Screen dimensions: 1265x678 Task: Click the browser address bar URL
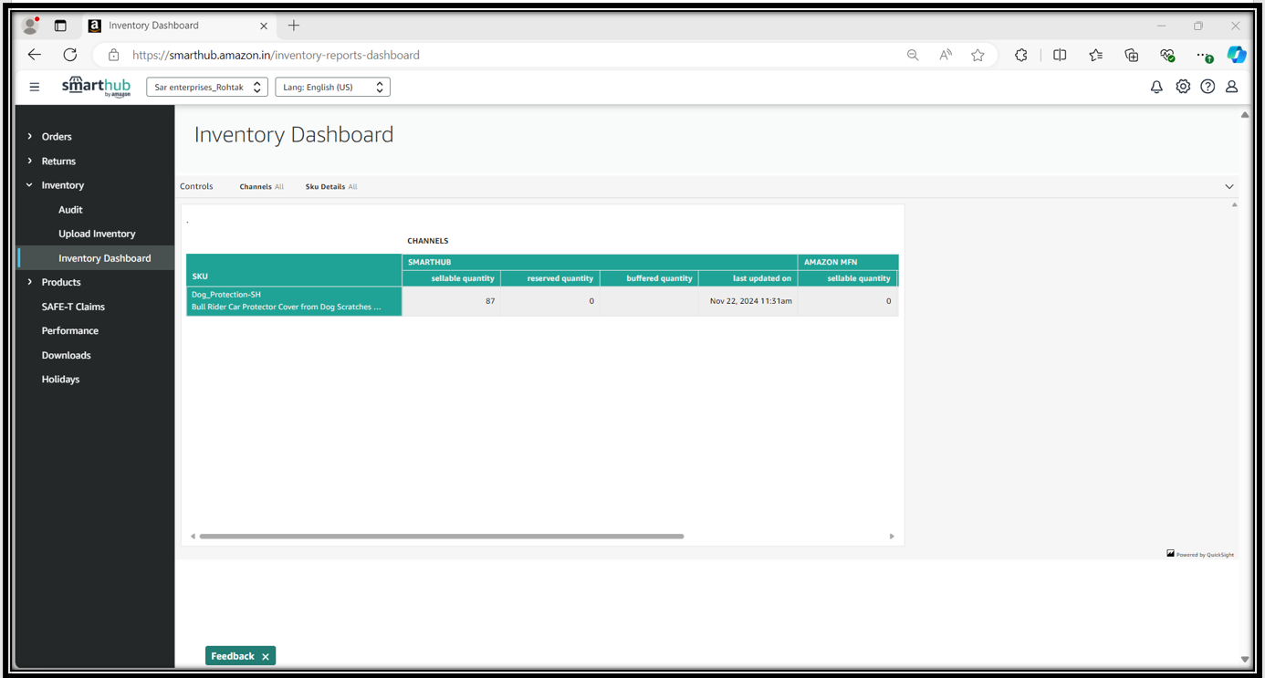coord(276,55)
